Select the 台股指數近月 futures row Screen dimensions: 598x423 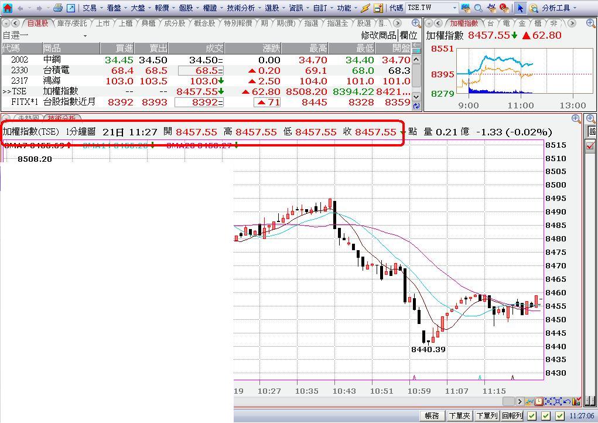click(206, 102)
